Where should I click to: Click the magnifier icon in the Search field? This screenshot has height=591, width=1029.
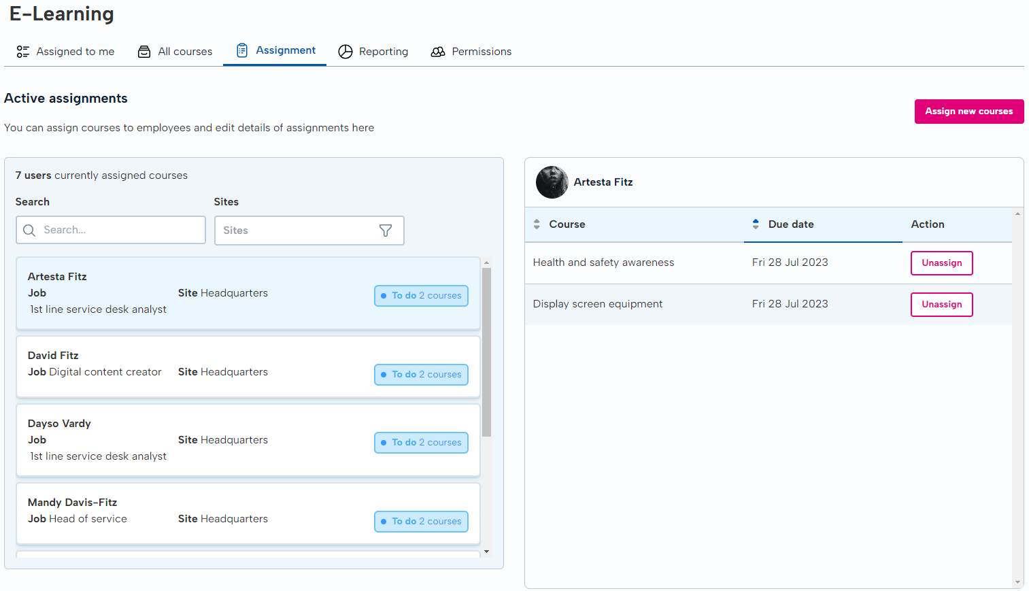click(29, 231)
